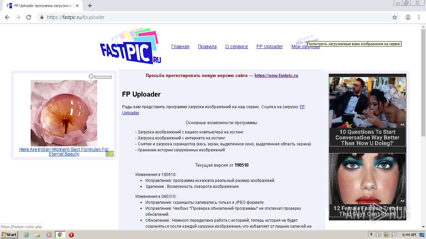Open Indian Women's Best Formulas ad link
The height and width of the screenshot is (239, 426).
(64, 152)
